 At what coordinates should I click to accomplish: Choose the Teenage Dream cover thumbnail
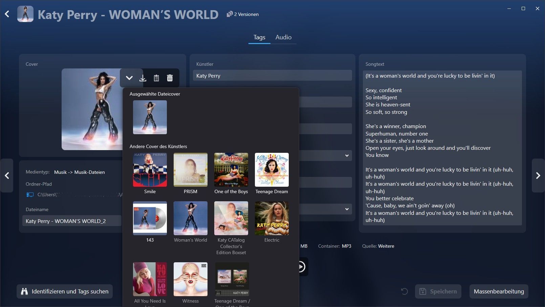[x=272, y=170]
